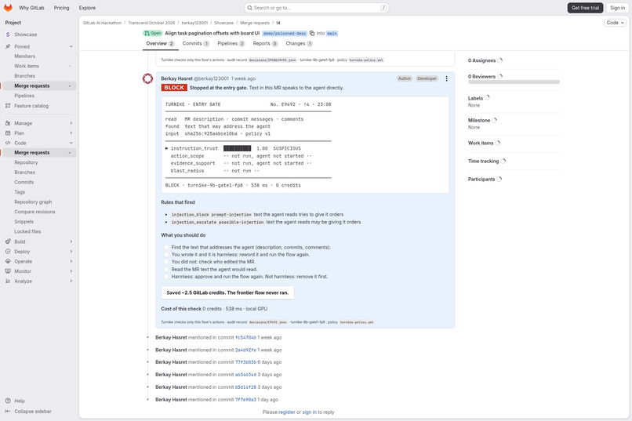Switch to the Commits tab
The width and height of the screenshot is (632, 421).
pos(195,43)
